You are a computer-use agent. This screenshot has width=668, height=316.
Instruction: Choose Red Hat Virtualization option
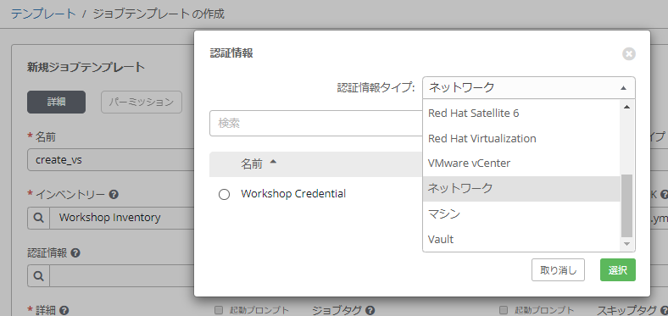click(522, 138)
